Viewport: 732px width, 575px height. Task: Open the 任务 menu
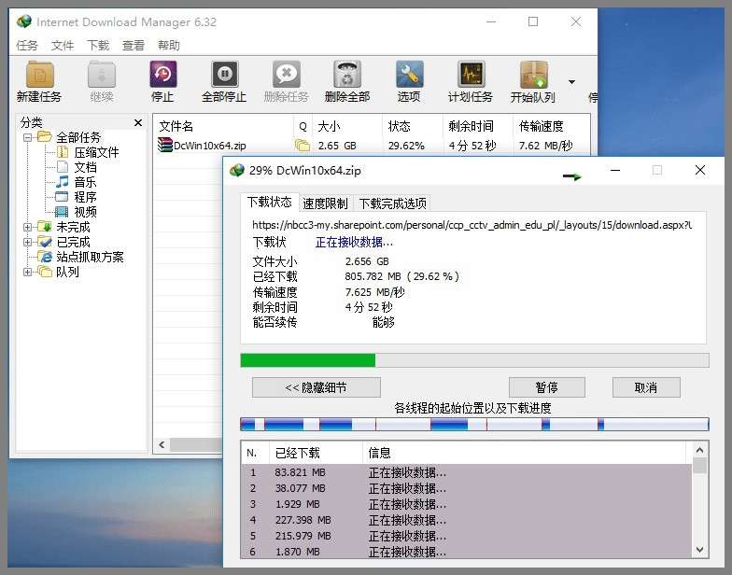point(26,45)
